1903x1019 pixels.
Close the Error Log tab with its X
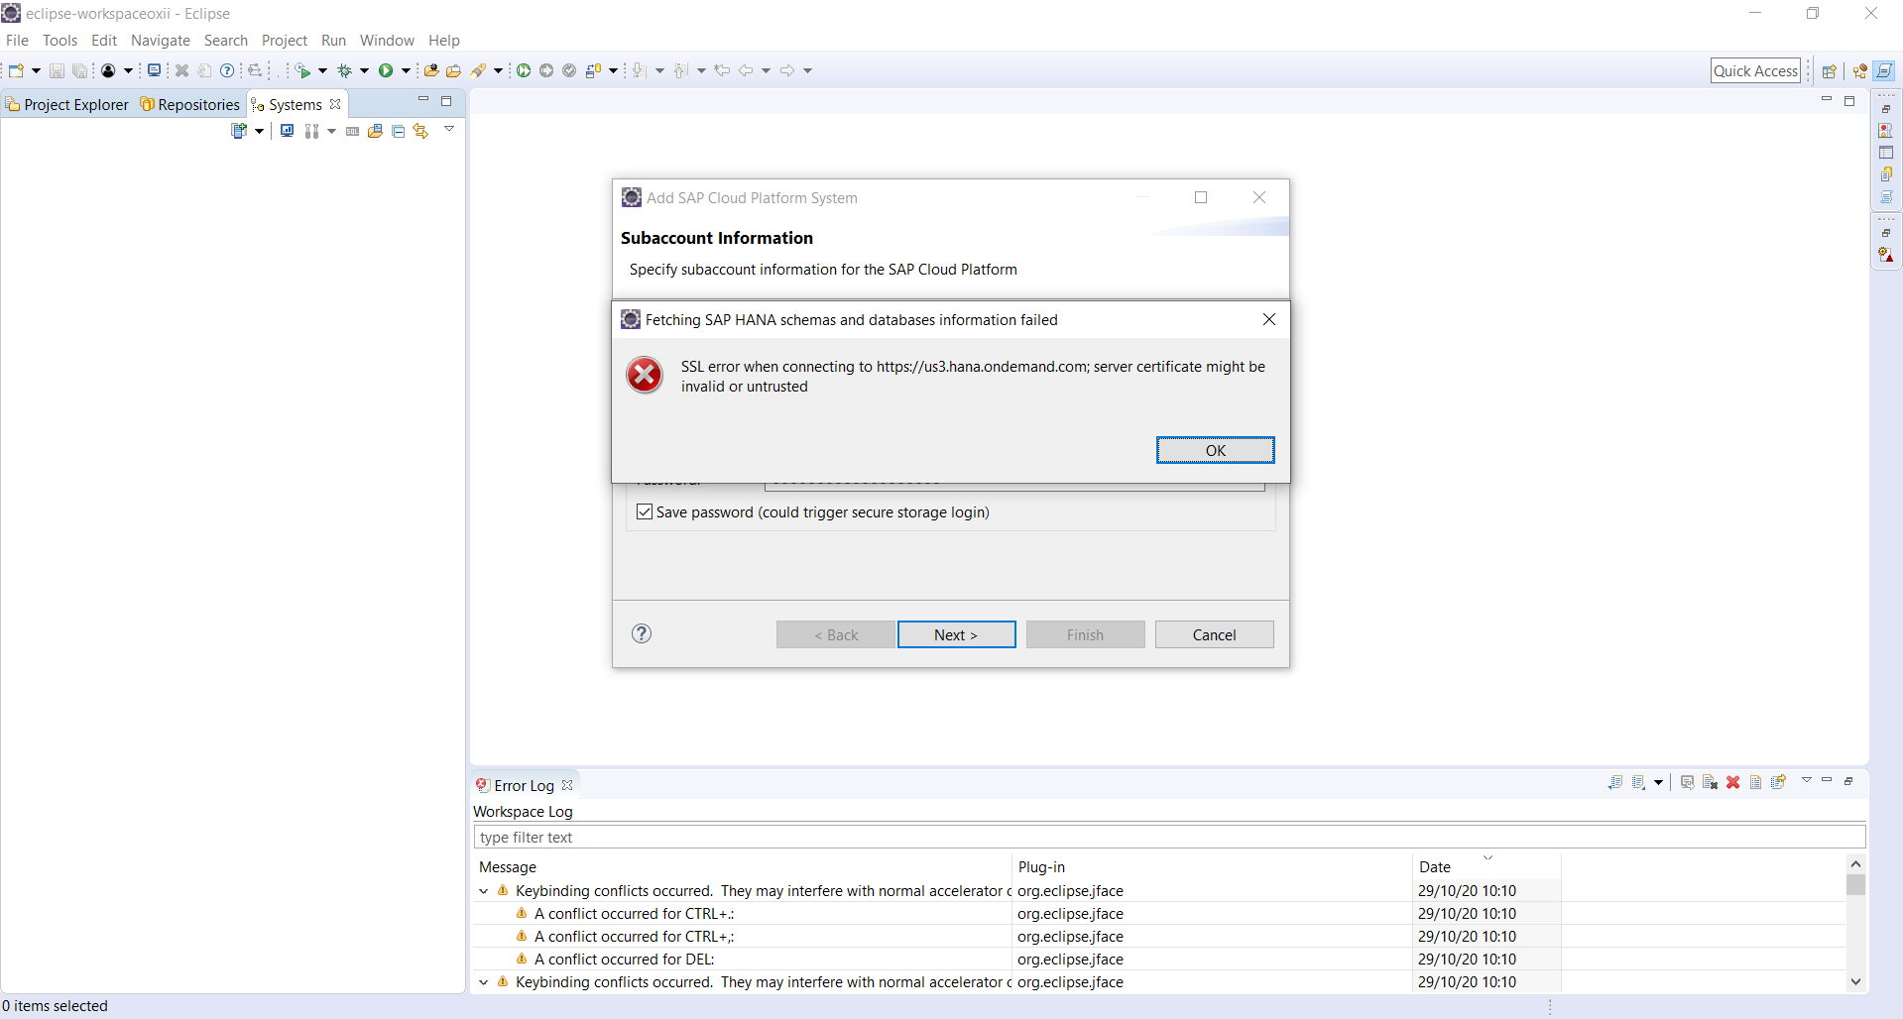(567, 785)
